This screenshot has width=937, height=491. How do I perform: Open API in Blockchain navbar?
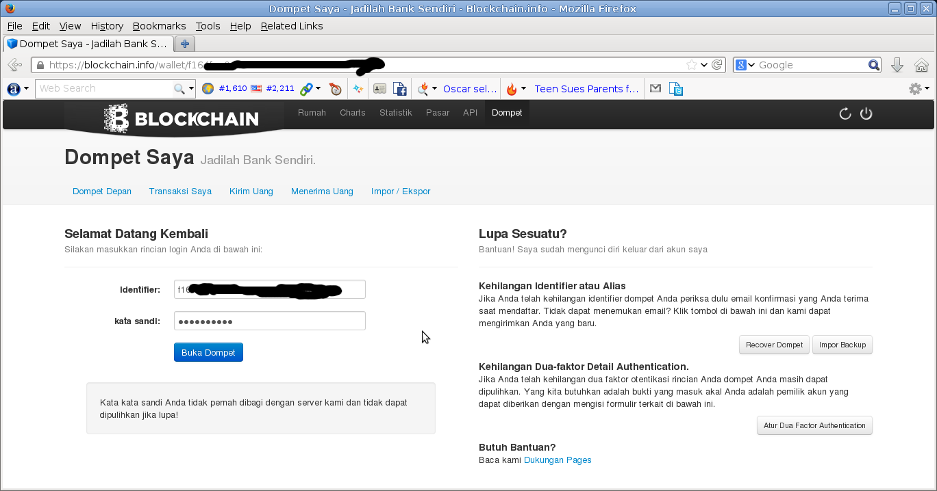[470, 113]
